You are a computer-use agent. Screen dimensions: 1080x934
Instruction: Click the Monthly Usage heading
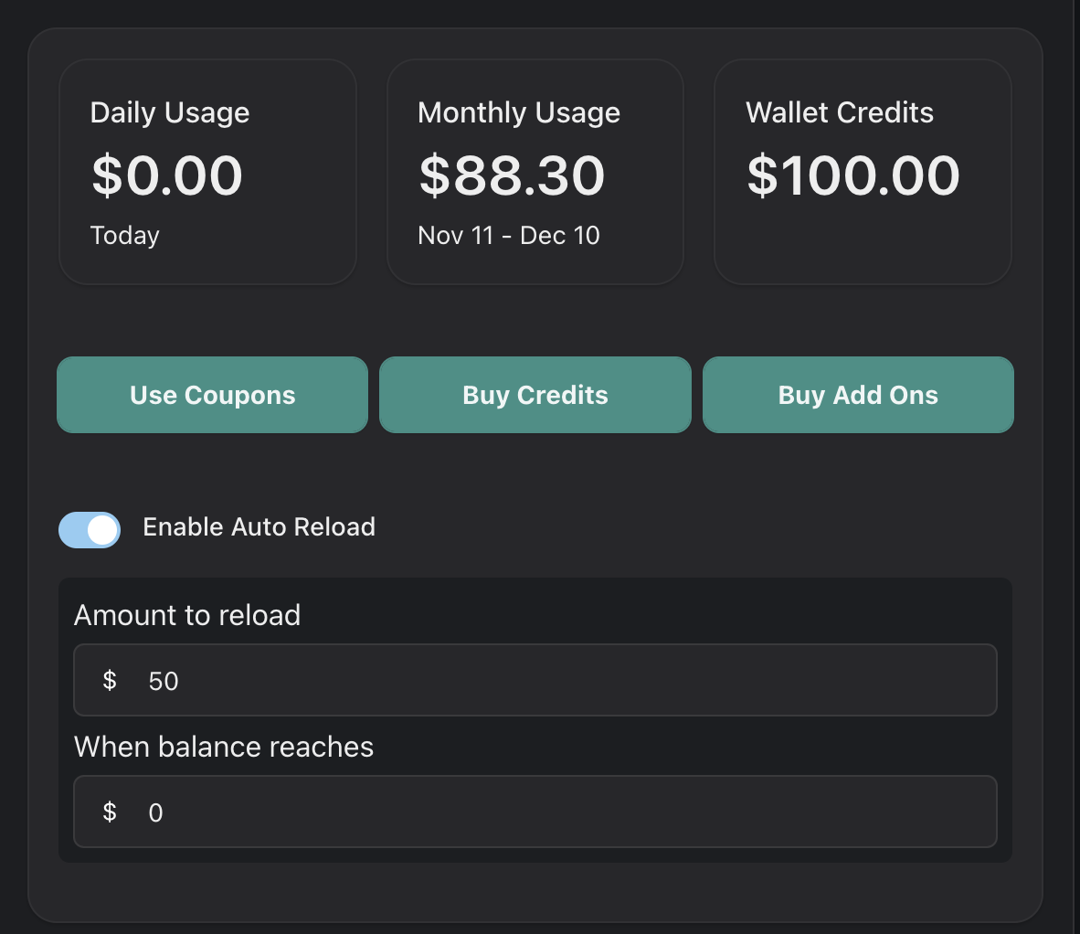[519, 112]
